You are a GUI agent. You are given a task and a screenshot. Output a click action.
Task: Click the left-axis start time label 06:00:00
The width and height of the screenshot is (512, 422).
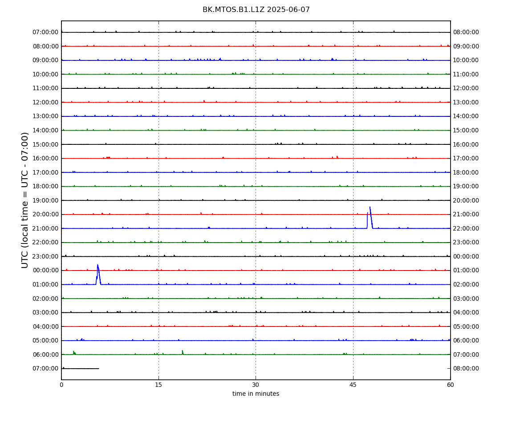tap(46, 354)
